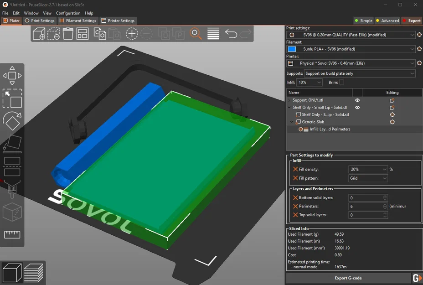Switch to the Printer Settings tab
This screenshot has height=285, width=423.
118,21
